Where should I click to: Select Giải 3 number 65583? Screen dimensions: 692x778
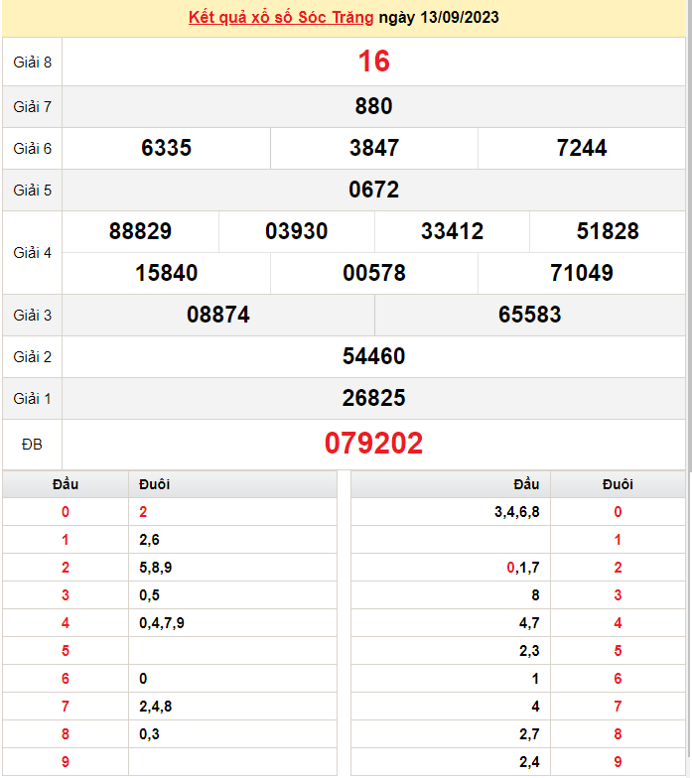click(530, 315)
